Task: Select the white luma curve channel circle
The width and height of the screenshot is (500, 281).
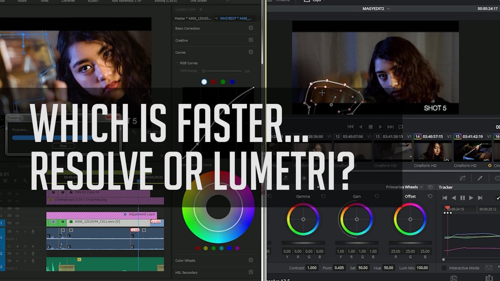Action: (204, 82)
